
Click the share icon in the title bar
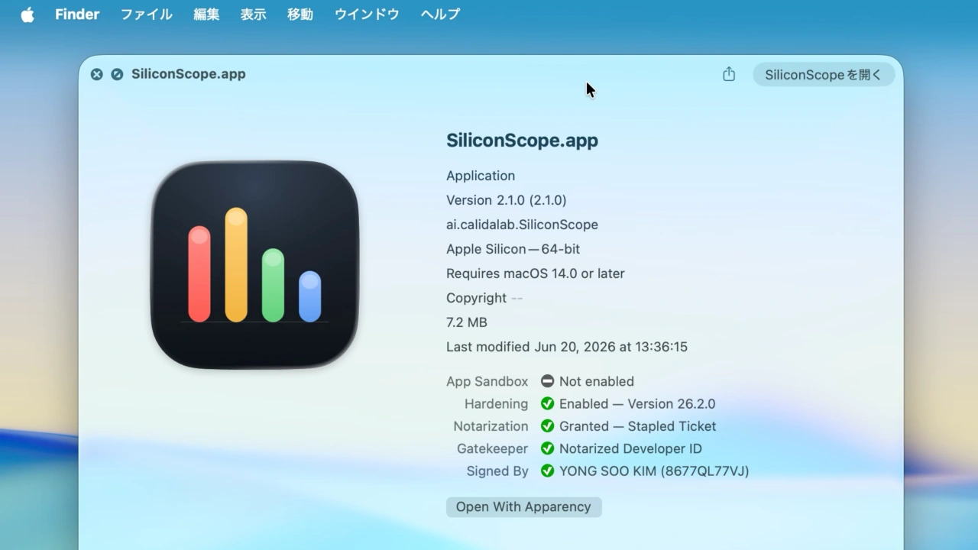pyautogui.click(x=729, y=74)
